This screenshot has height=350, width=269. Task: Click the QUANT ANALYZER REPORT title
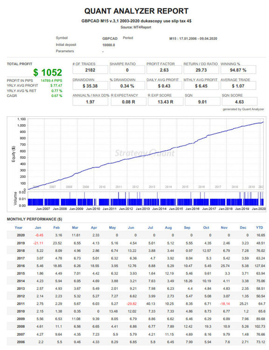(136, 11)
